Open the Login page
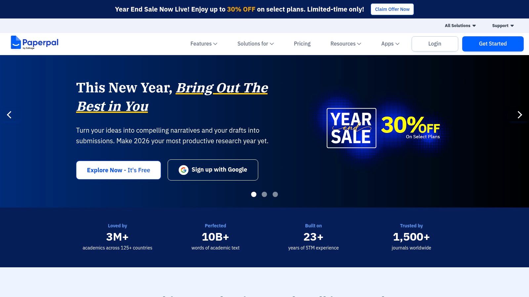 click(x=435, y=44)
